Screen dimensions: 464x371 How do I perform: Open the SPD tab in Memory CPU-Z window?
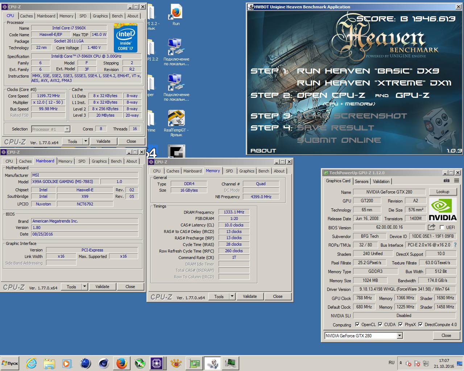tap(229, 171)
